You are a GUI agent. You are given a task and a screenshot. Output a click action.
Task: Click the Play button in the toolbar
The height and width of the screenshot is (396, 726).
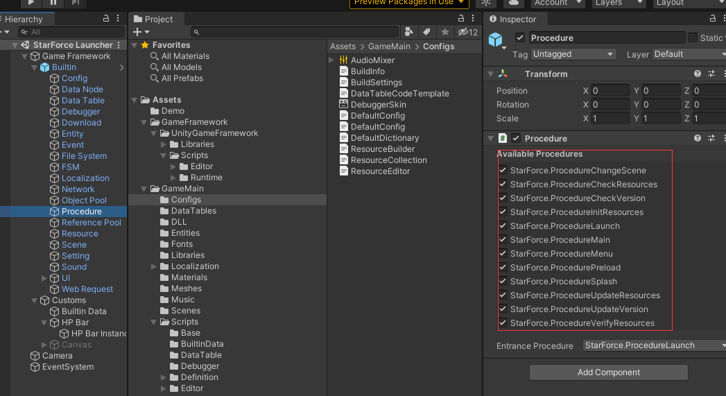tap(31, 2)
